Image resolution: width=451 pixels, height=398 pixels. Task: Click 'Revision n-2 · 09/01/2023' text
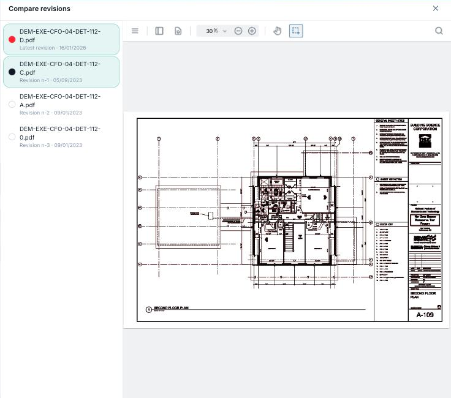[x=51, y=113]
